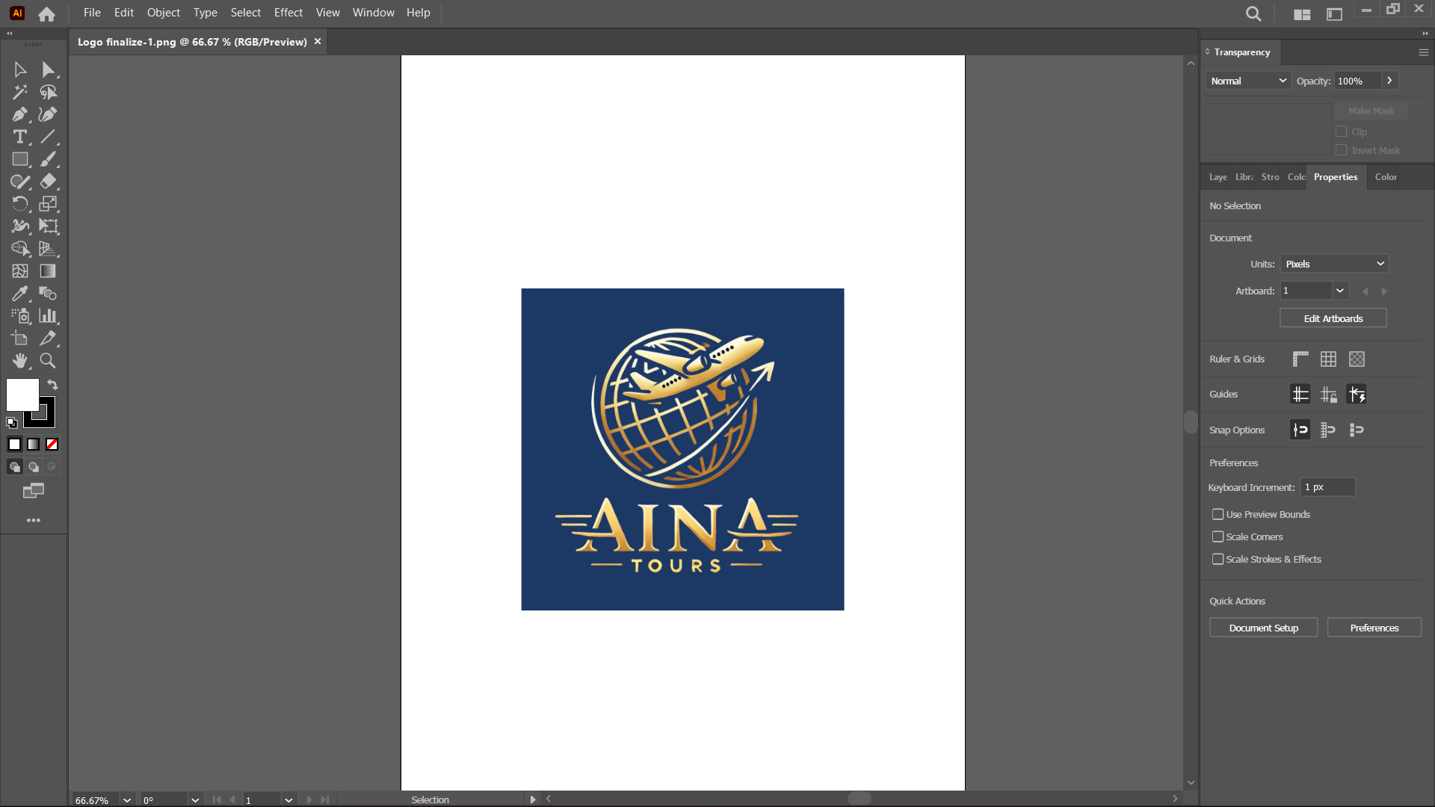
Task: Expand the Edit Toolbar ellipsis
Action: pos(34,520)
